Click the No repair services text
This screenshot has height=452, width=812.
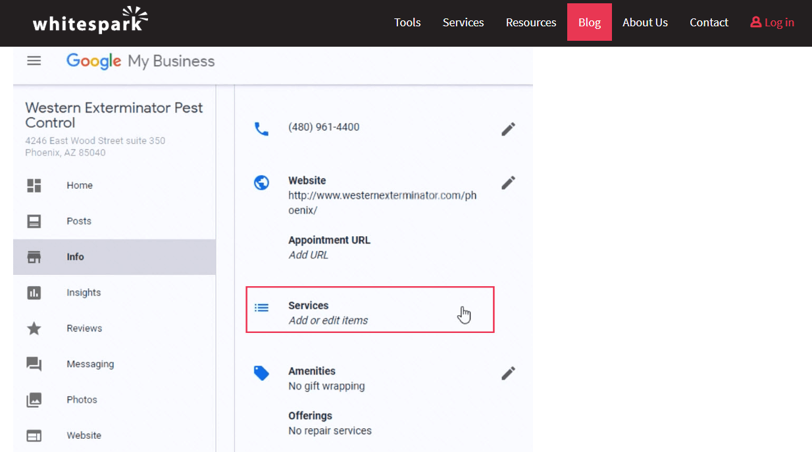tap(330, 431)
